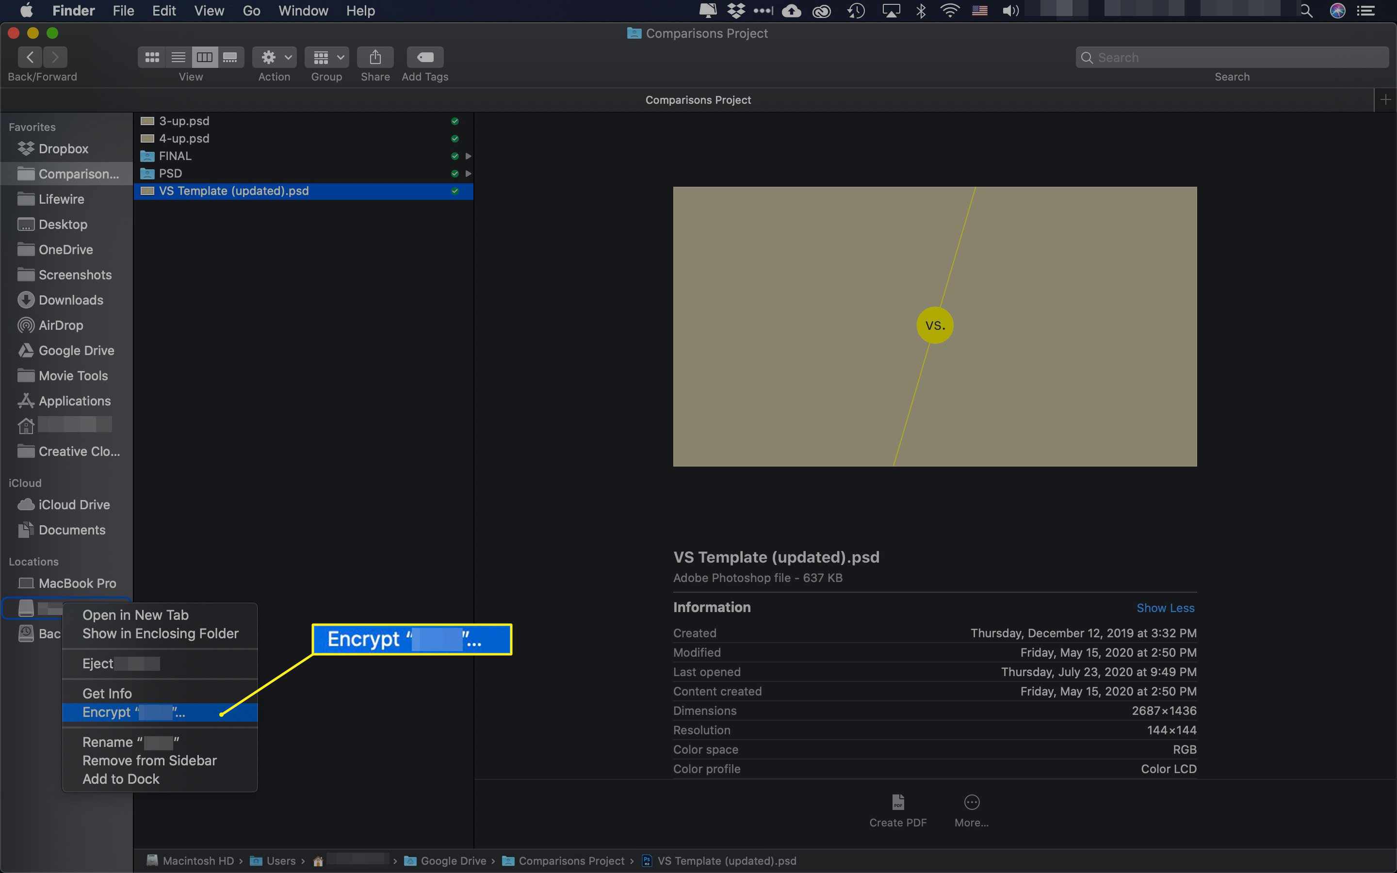This screenshot has height=873, width=1397.
Task: Open the Wi-Fi menu bar icon
Action: coord(950,10)
